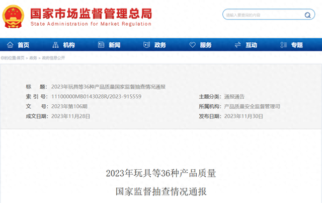
Task: Select the written date 2023年11月28日
Action: point(70,116)
